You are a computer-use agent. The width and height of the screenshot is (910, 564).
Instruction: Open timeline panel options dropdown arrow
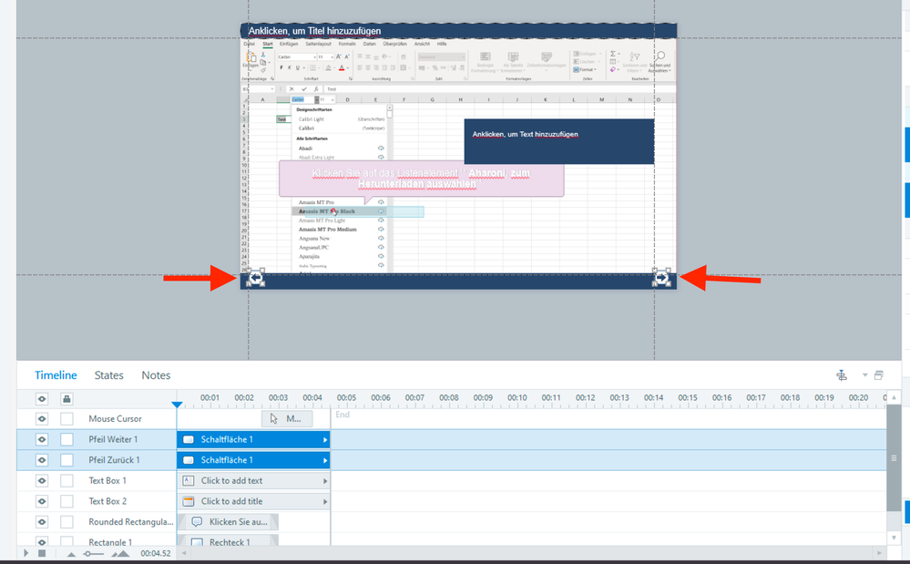[x=864, y=375]
